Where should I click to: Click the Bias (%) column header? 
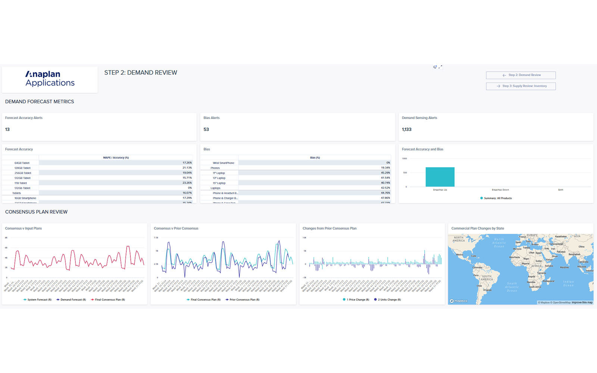coord(315,158)
